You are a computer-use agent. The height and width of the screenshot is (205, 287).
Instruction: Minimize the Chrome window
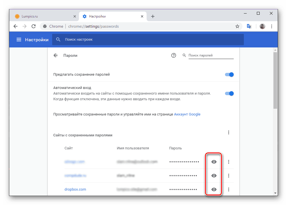click(245, 13)
